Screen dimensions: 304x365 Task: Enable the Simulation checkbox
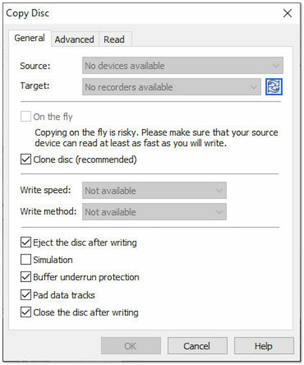click(26, 260)
